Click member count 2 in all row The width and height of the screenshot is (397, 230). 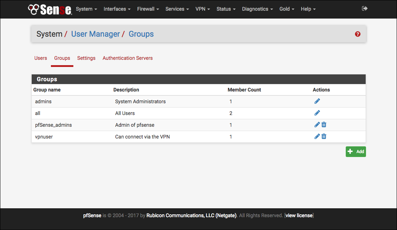pos(231,113)
